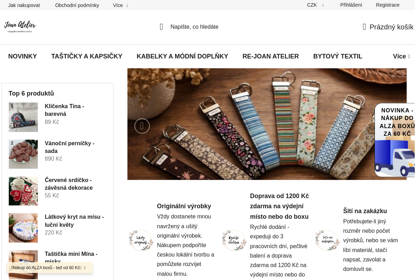Click the 'Šití na zakázku' round badge icon
The width and height of the screenshot is (420, 280).
(327, 240)
